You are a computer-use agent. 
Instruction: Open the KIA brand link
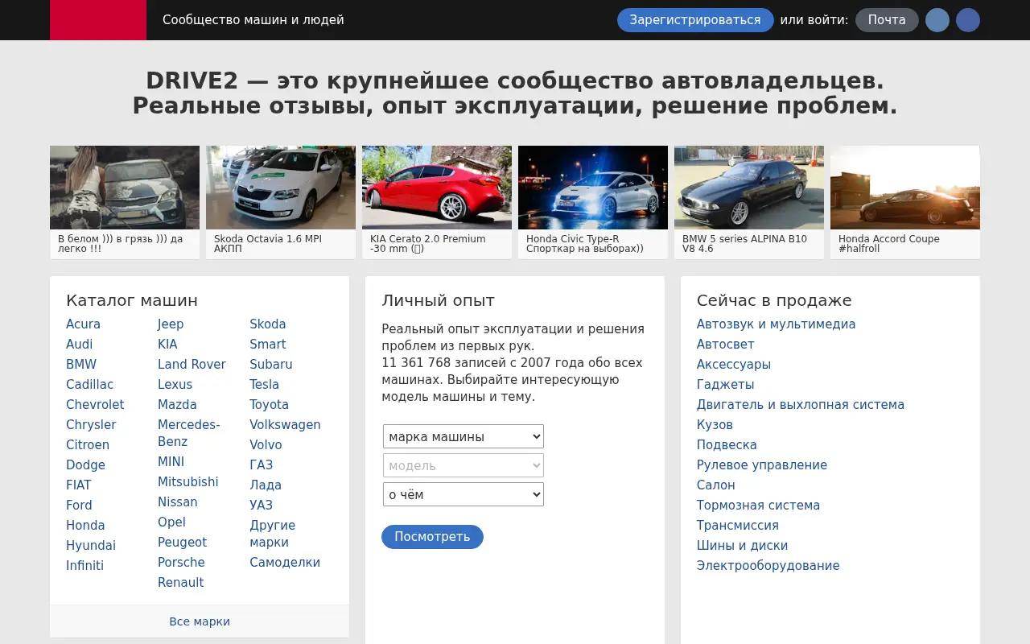[167, 345]
